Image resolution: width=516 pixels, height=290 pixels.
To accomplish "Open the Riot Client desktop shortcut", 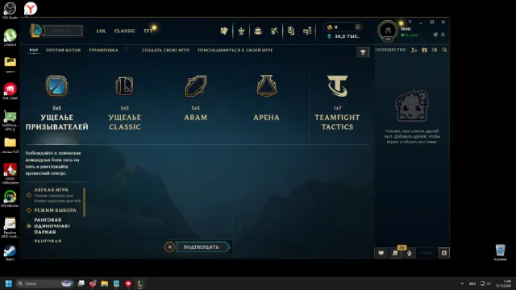I will pyautogui.click(x=10, y=91).
